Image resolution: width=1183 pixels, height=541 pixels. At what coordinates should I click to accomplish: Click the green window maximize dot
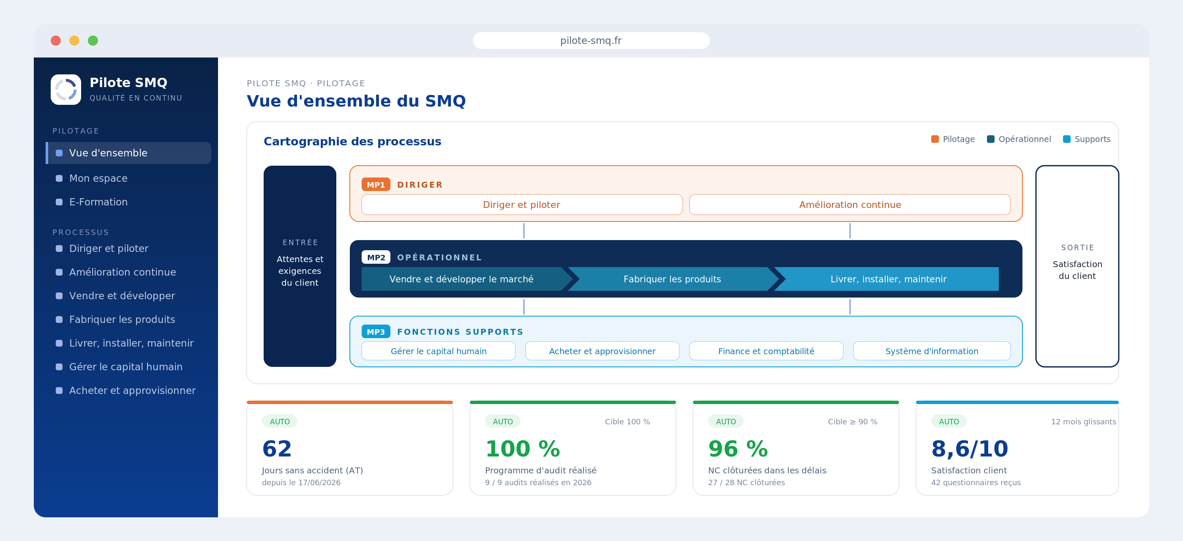point(93,41)
